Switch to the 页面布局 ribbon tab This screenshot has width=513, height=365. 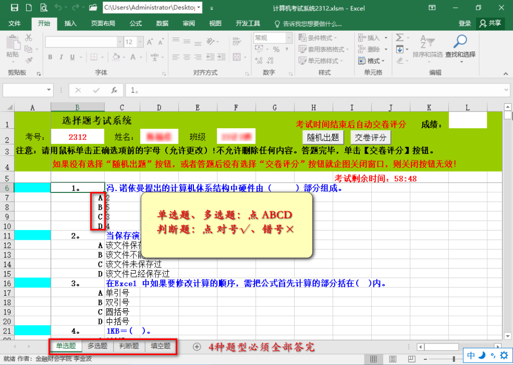[x=103, y=23]
